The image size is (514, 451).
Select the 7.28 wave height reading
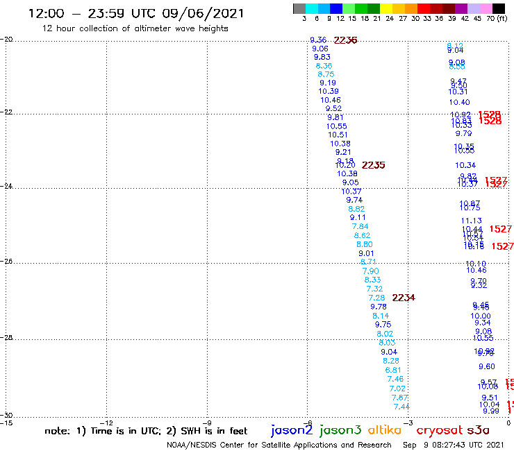(x=376, y=298)
